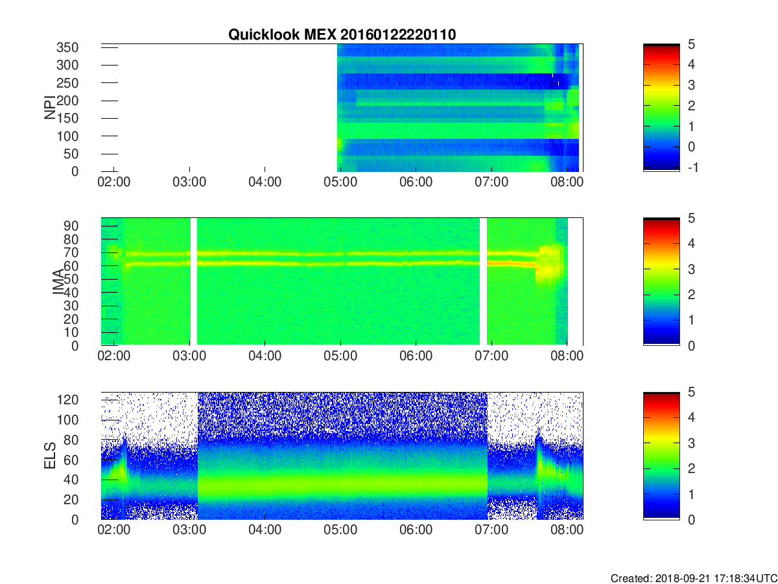Click the IMA panel colorbar
The height and width of the screenshot is (584, 778).
661,282
